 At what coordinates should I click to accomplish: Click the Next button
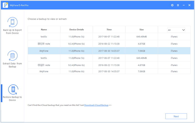(176, 116)
